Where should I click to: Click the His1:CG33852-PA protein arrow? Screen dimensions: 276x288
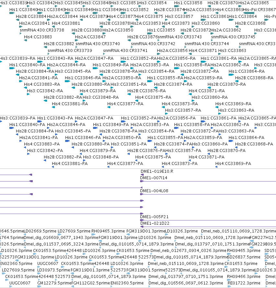pyautogui.click(x=123, y=121)
